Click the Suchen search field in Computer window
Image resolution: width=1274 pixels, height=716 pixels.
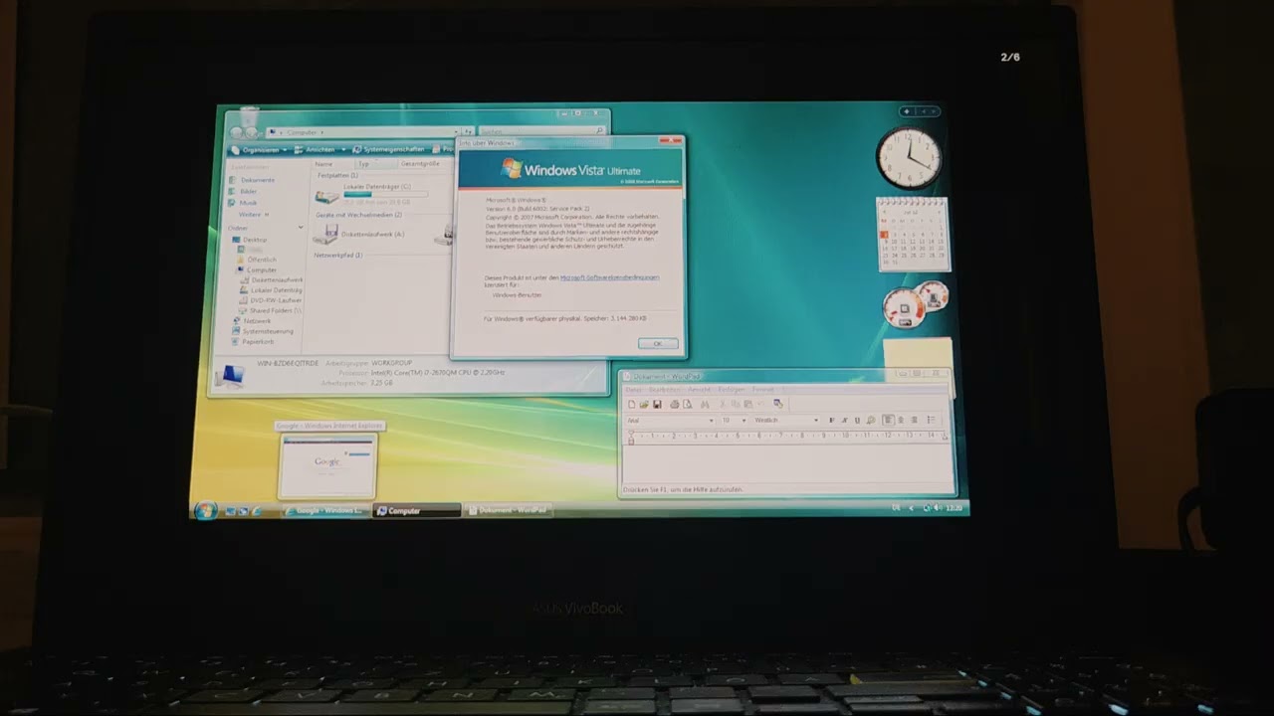[x=540, y=131]
